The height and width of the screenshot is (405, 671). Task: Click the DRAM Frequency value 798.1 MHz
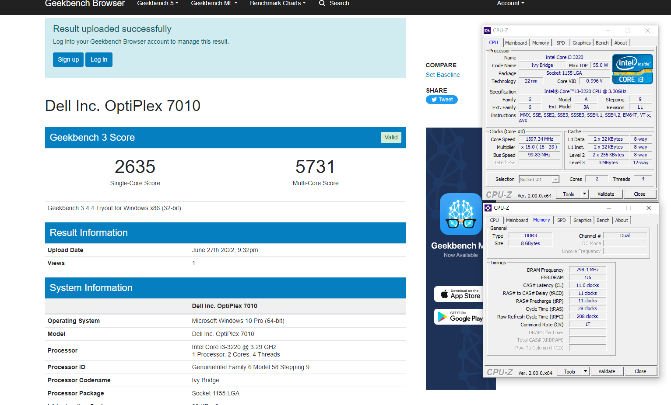587,270
